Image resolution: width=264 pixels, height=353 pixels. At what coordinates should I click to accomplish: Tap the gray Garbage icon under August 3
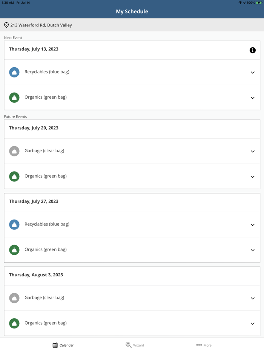pos(14,298)
